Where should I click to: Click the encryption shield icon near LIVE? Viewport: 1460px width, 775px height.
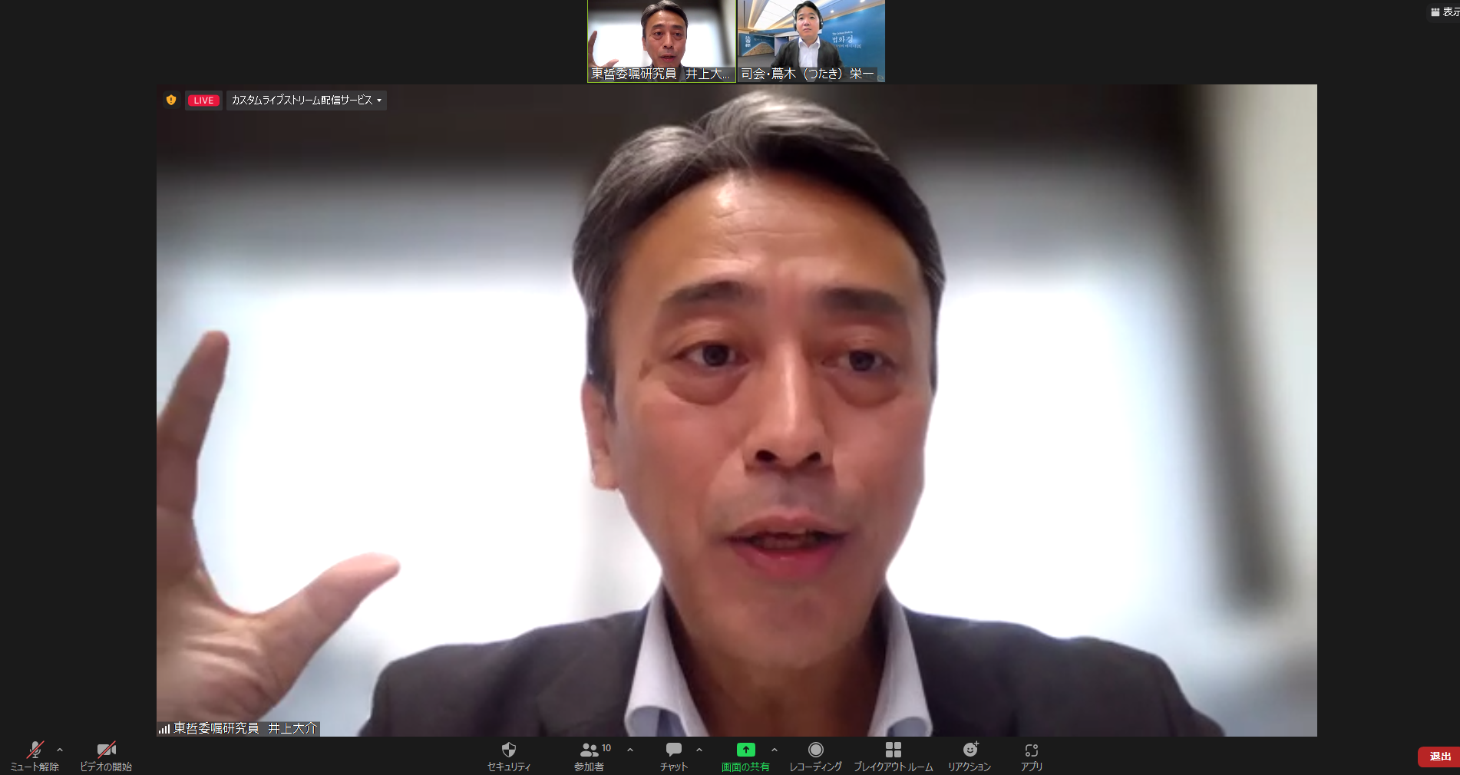(171, 100)
